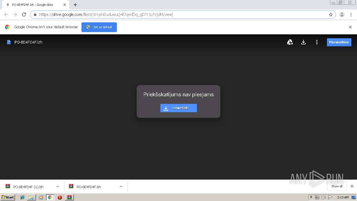
Task: Switch to Chrome taskbar button
Action: pos(50,197)
